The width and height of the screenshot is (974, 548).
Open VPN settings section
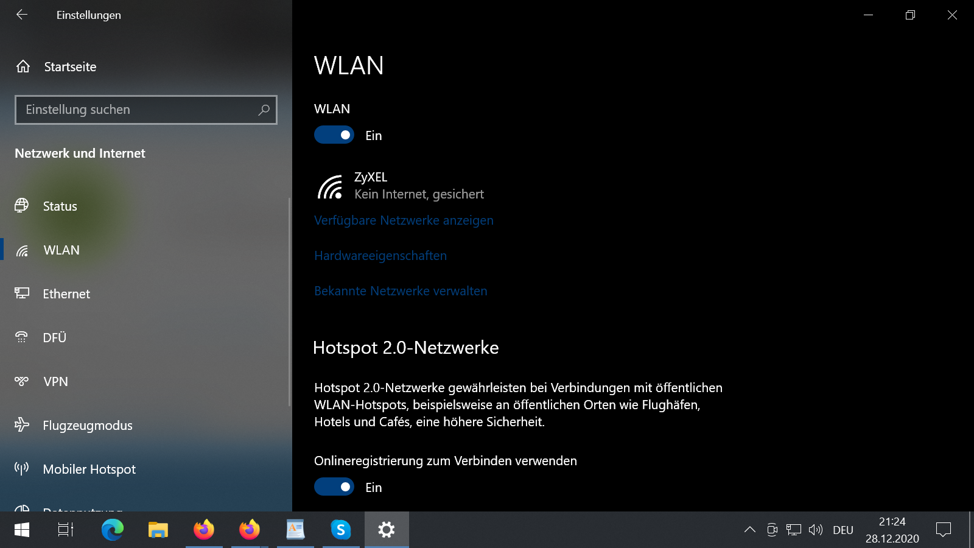[55, 382]
